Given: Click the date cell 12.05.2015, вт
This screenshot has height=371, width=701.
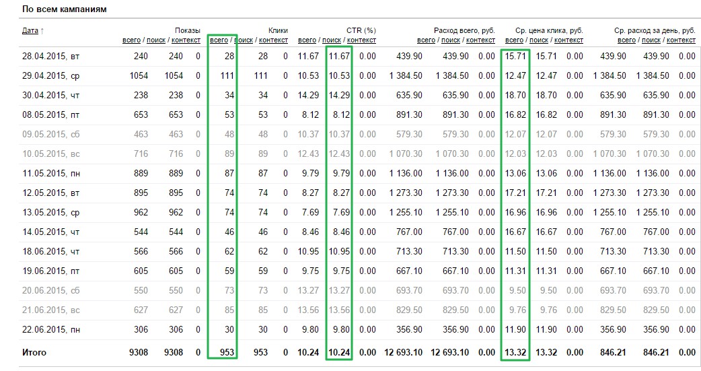Looking at the screenshot, I should [x=50, y=193].
